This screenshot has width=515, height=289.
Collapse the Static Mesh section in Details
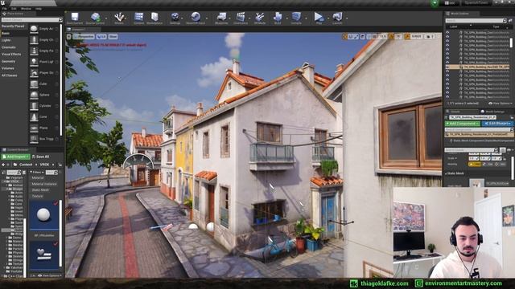pos(447,173)
